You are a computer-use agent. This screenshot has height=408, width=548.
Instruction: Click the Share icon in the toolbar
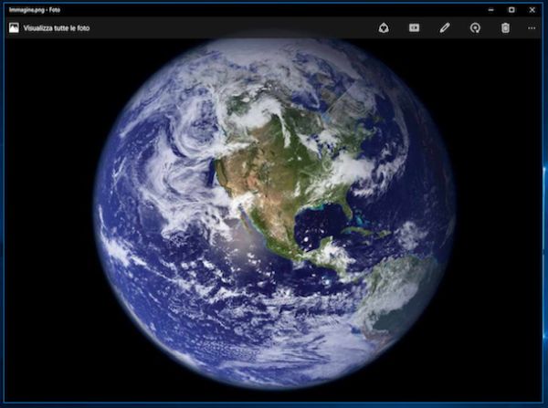pyautogui.click(x=385, y=28)
